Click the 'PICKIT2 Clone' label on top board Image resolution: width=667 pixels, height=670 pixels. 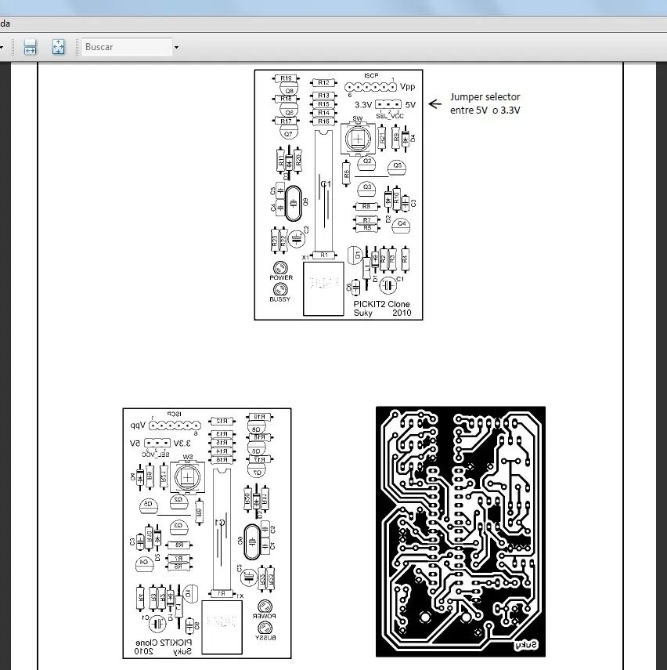pyautogui.click(x=382, y=304)
